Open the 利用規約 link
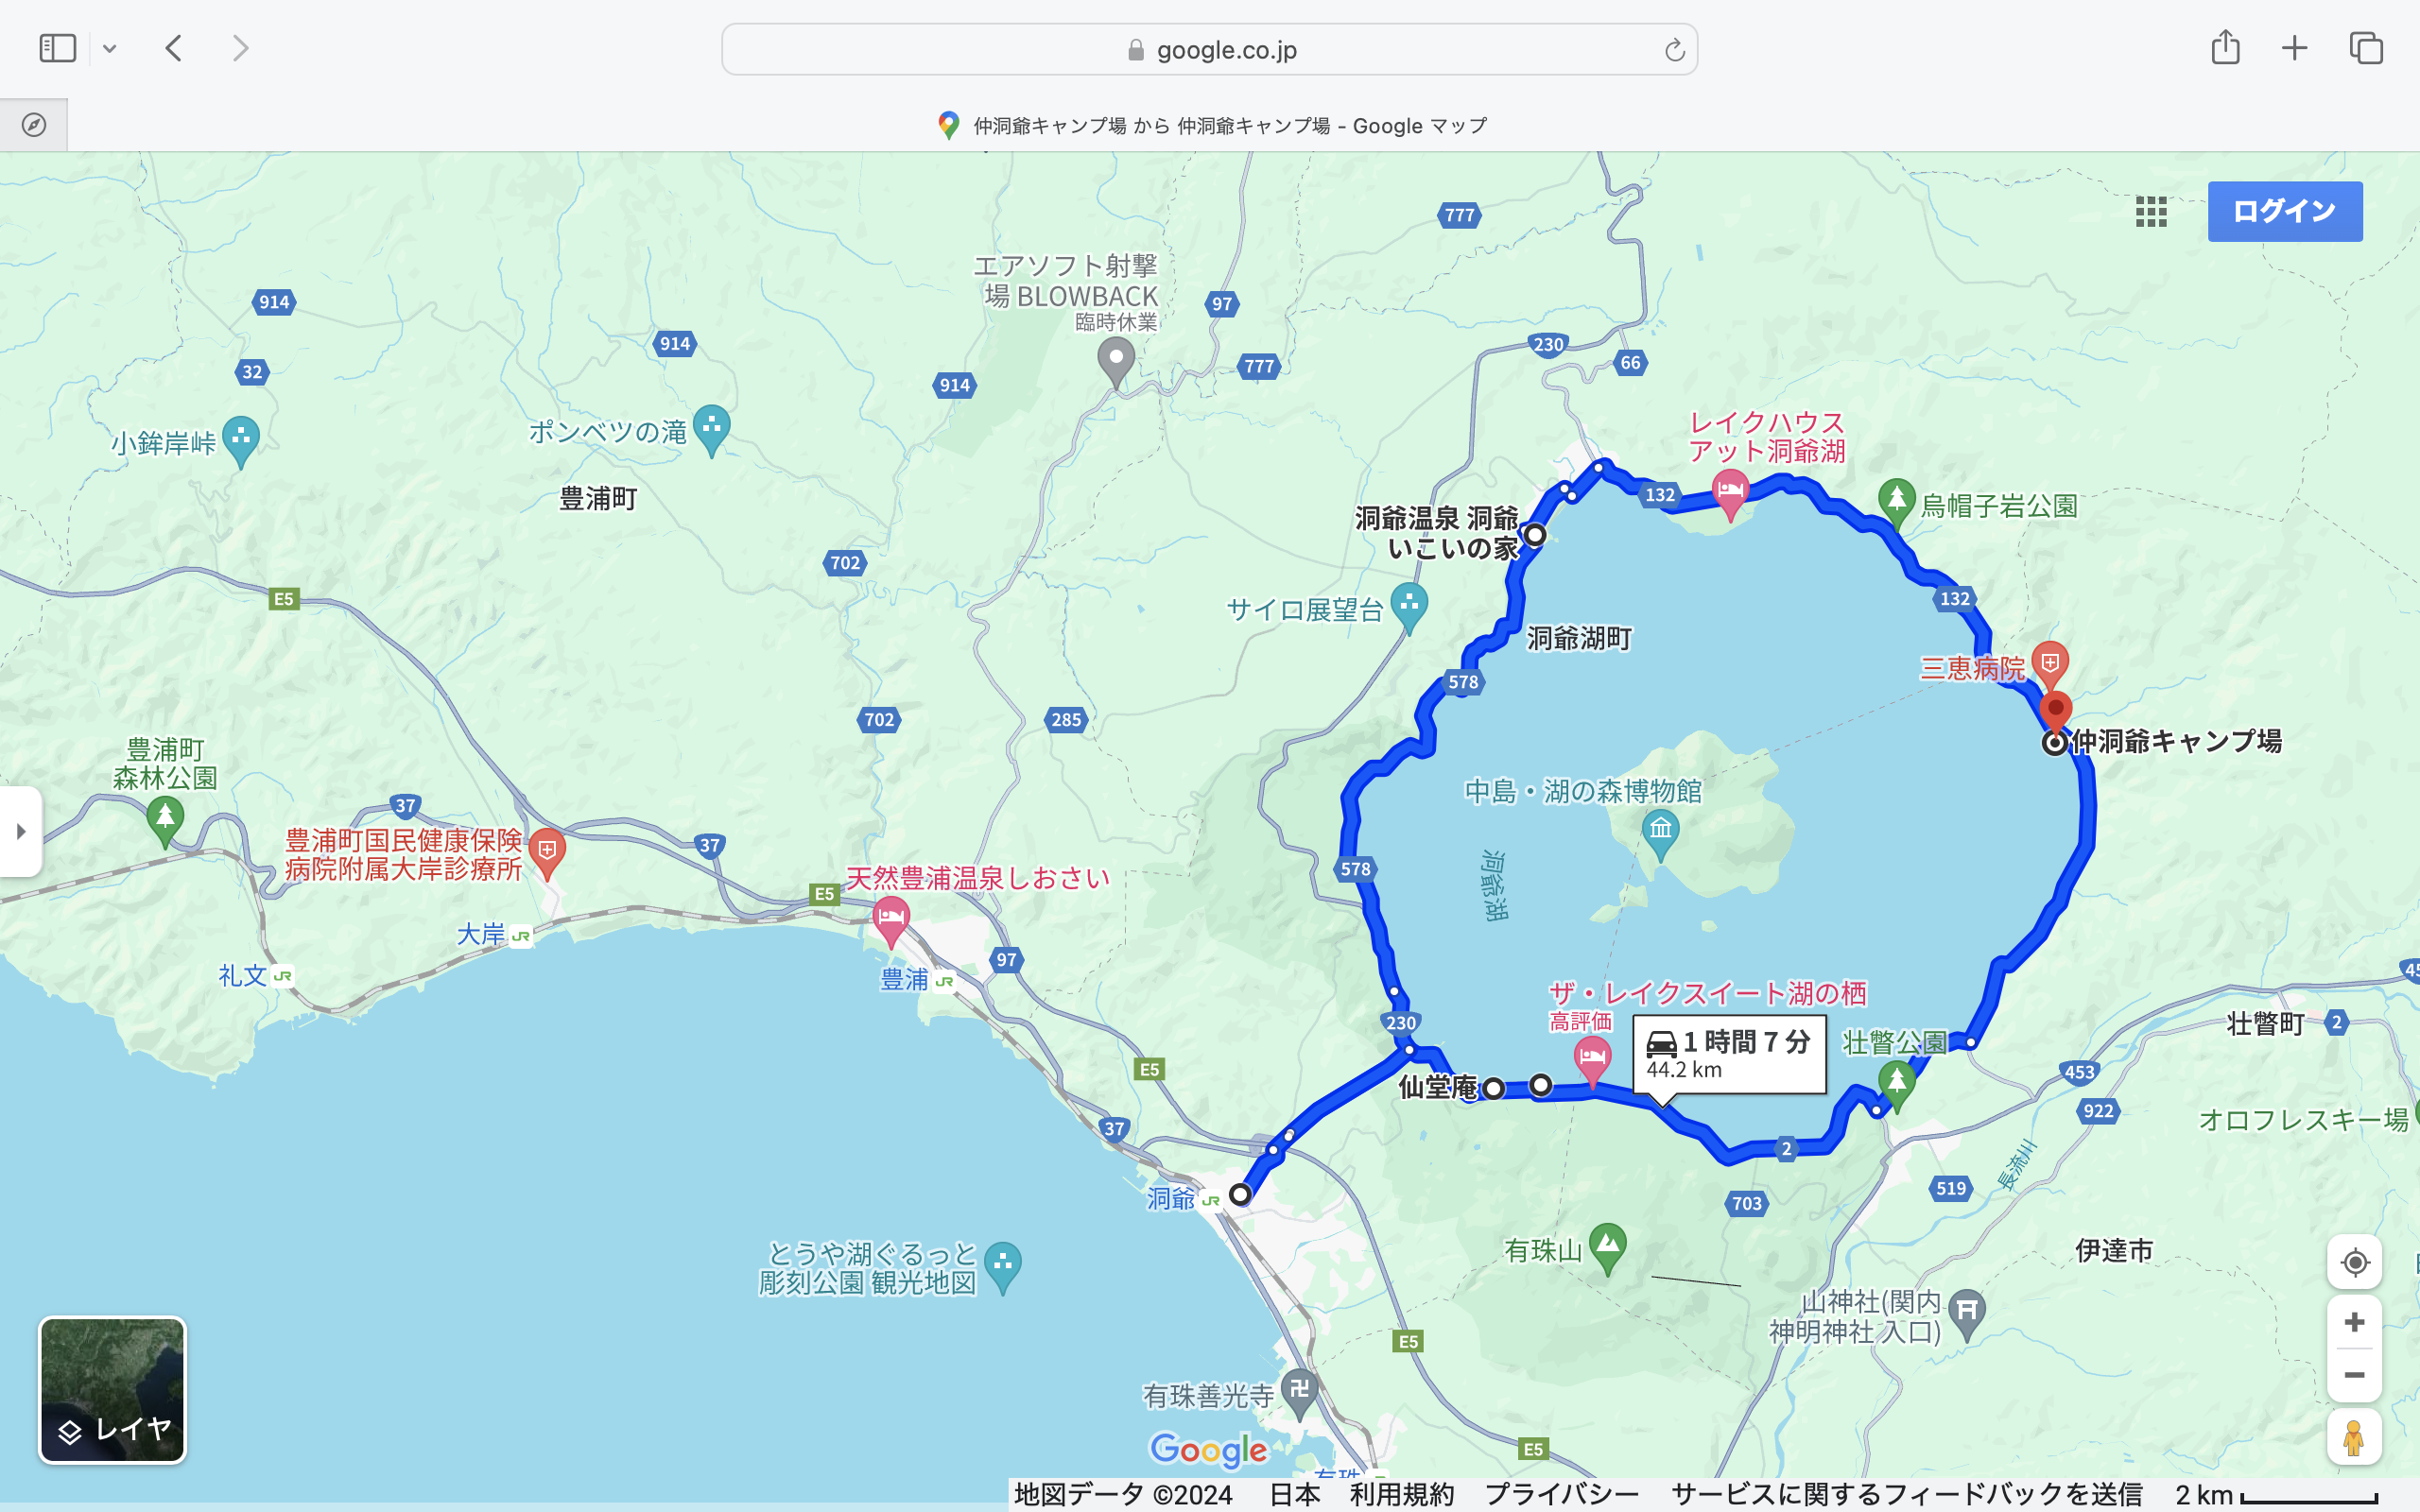Screen dimensions: 2420x1512 click(1401, 1495)
